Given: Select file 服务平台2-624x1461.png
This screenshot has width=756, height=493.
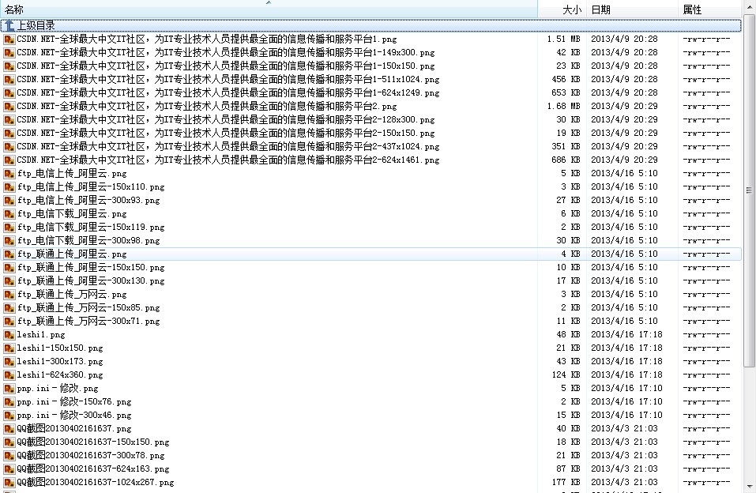Looking at the screenshot, I should coord(228,160).
